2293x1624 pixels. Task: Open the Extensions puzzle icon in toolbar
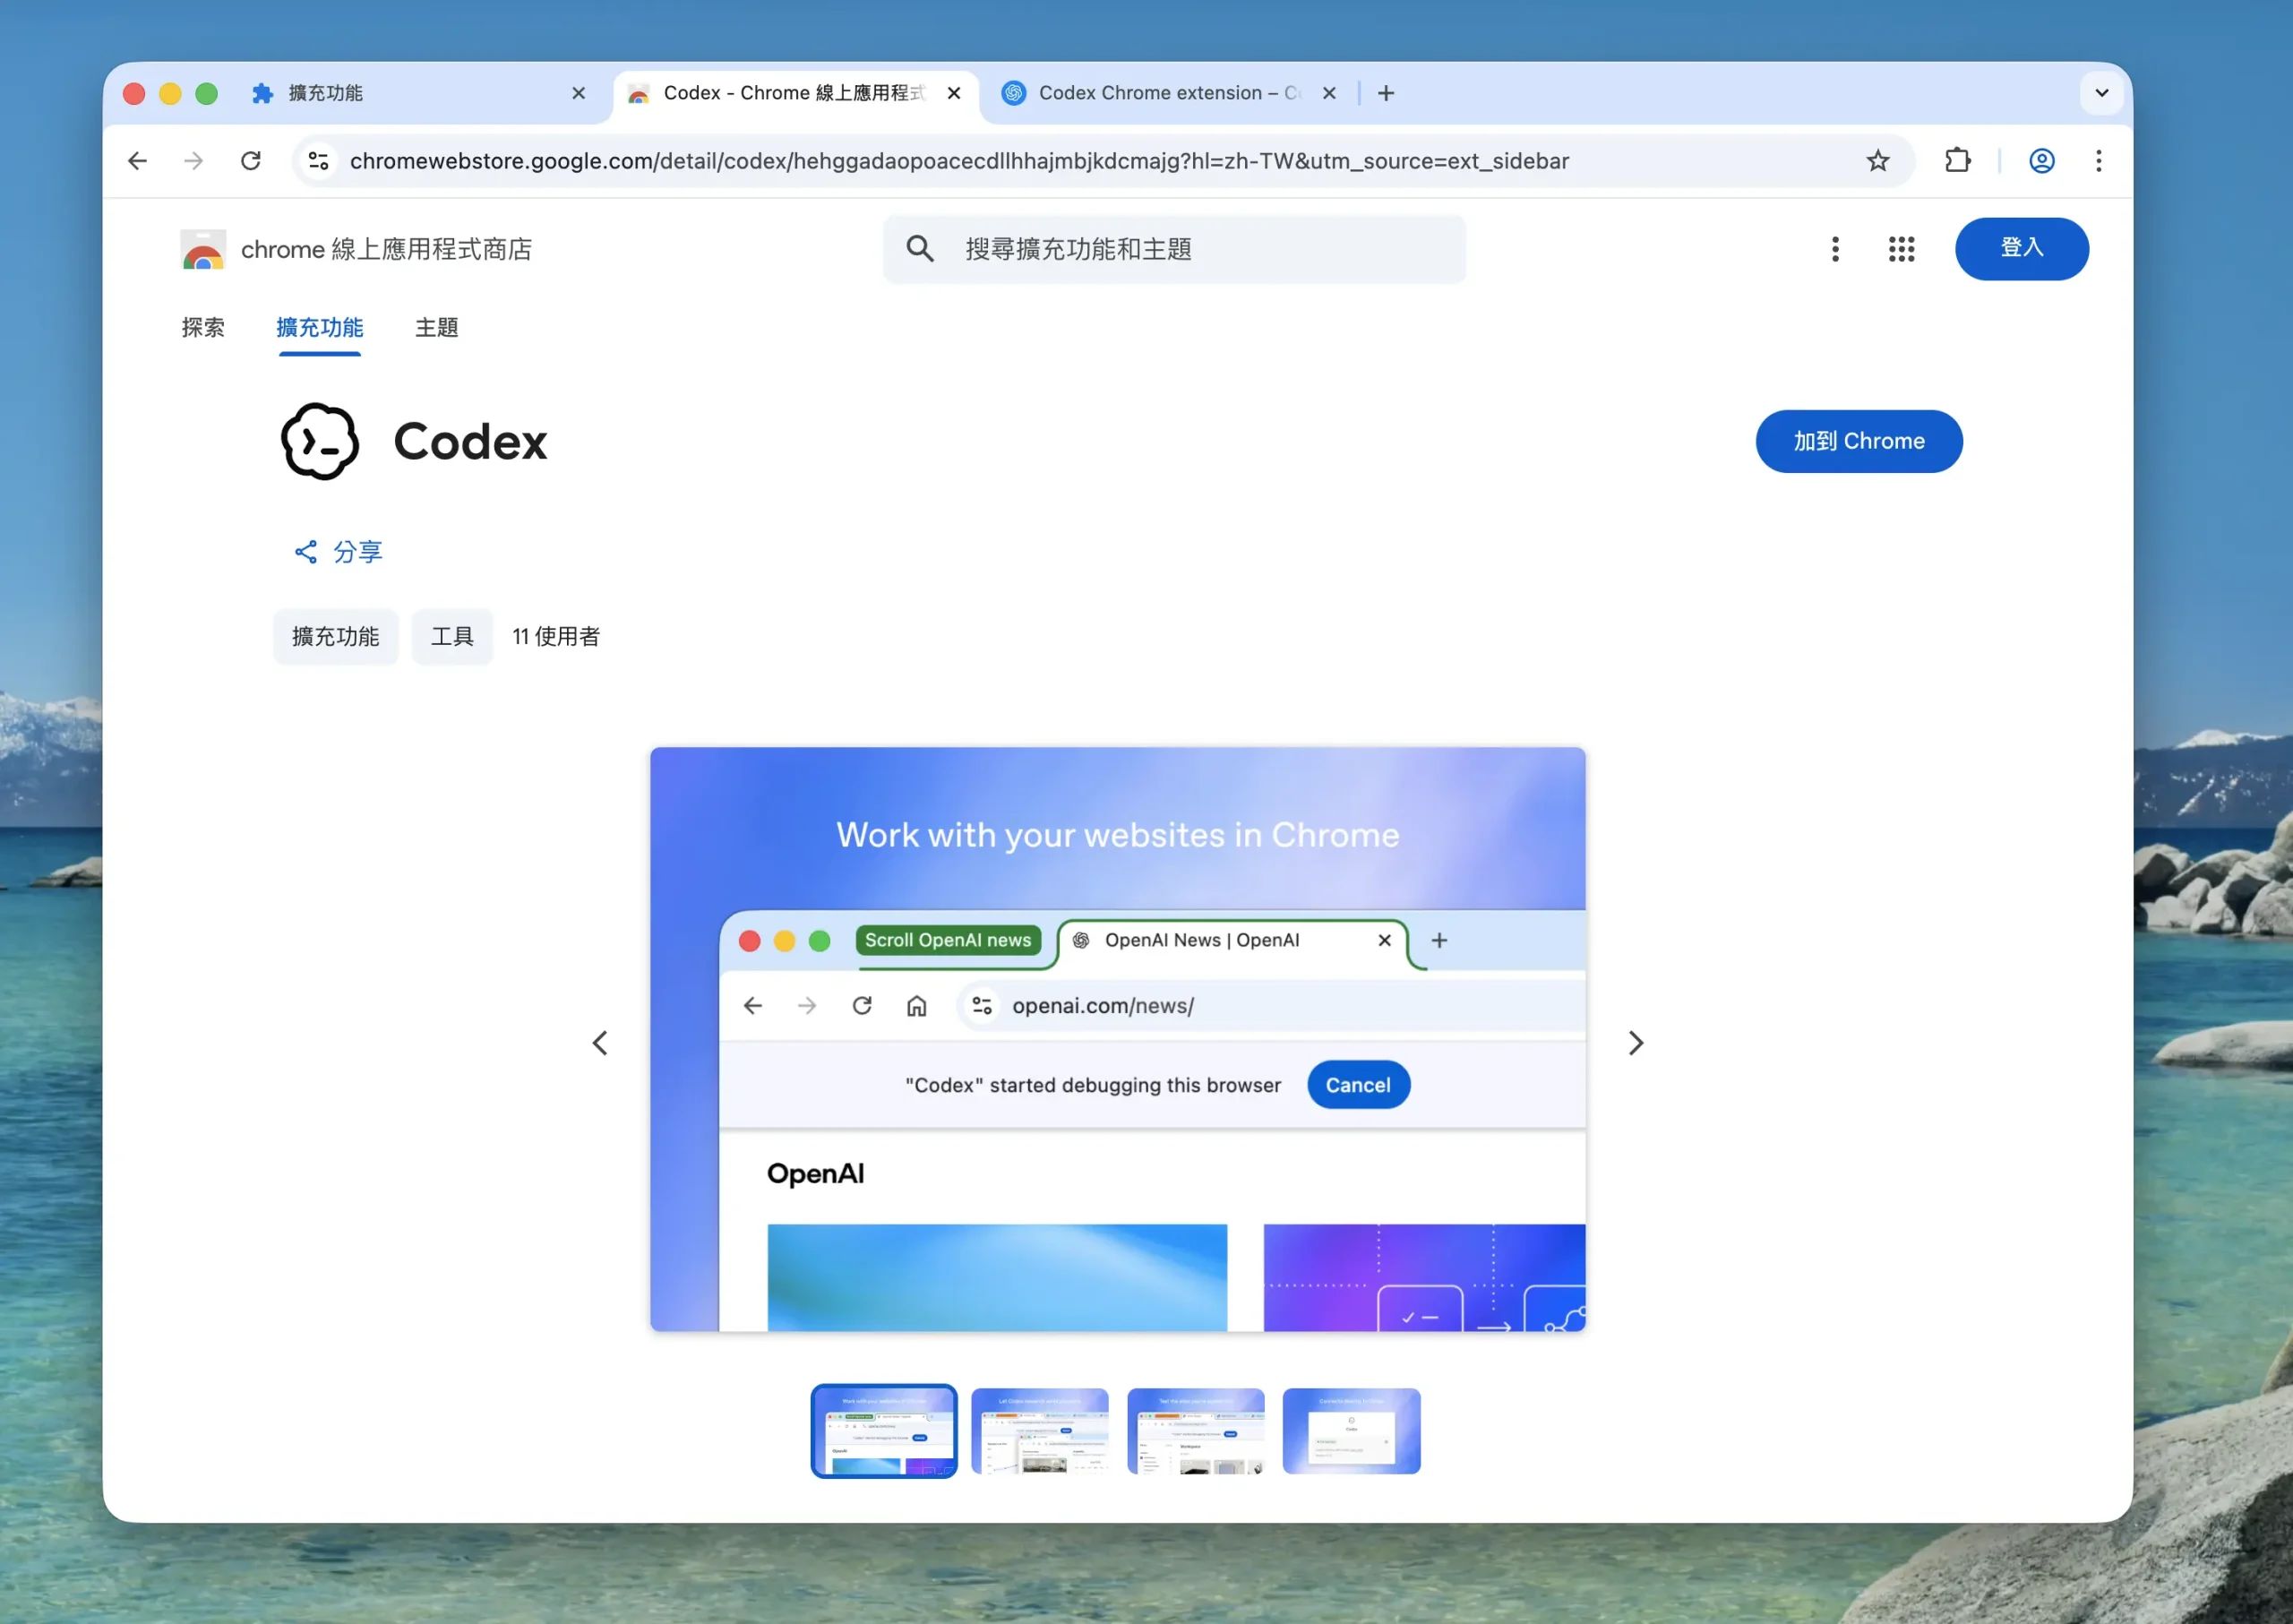point(1957,161)
